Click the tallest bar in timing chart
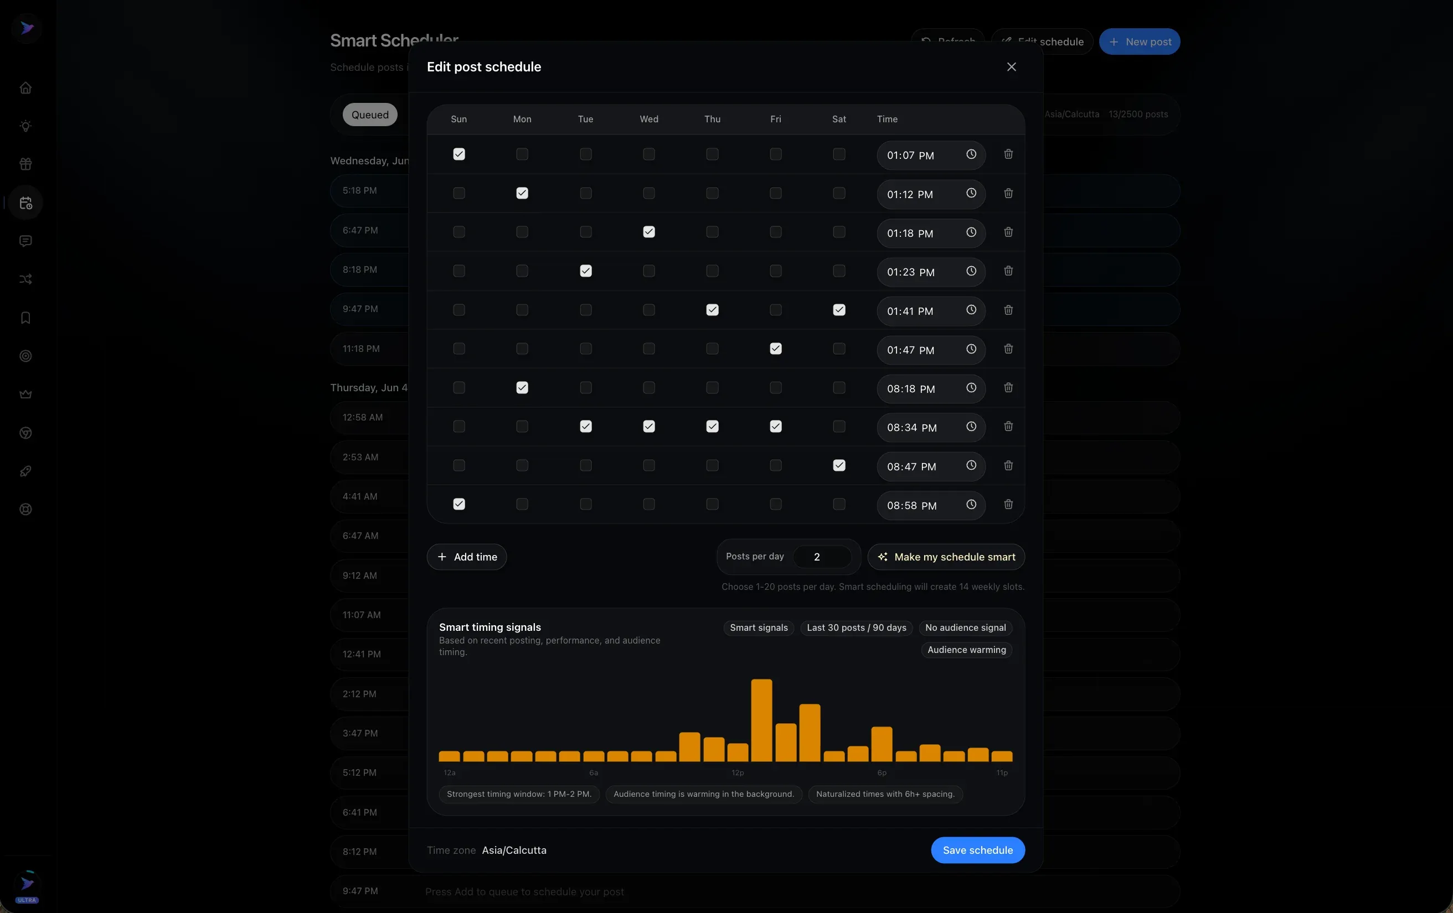Image resolution: width=1453 pixels, height=913 pixels. coord(761,720)
